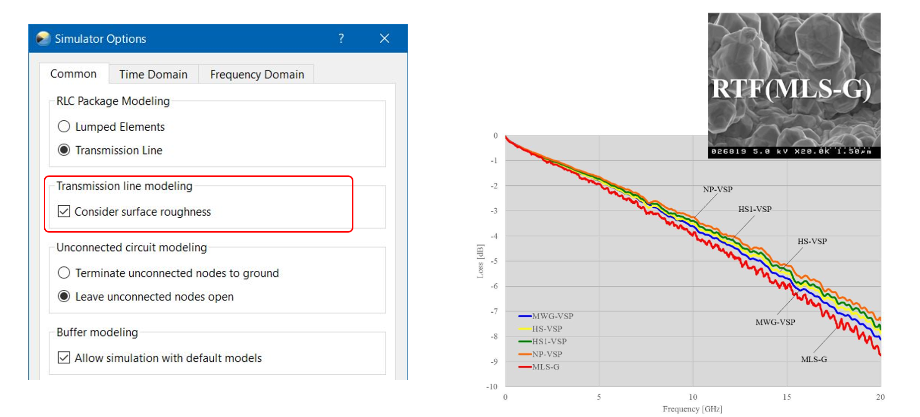Click the orange NP-VSP legend swatch
The width and height of the screenshot is (920, 417).
525,354
